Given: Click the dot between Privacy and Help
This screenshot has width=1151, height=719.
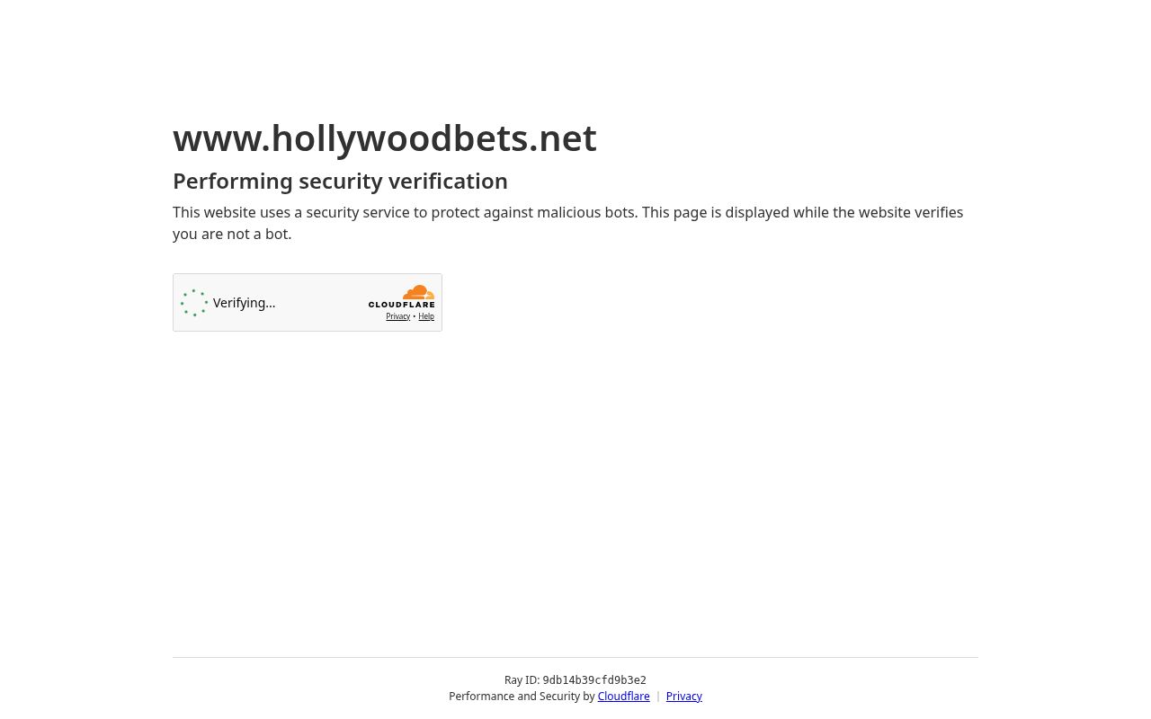Looking at the screenshot, I should (414, 316).
